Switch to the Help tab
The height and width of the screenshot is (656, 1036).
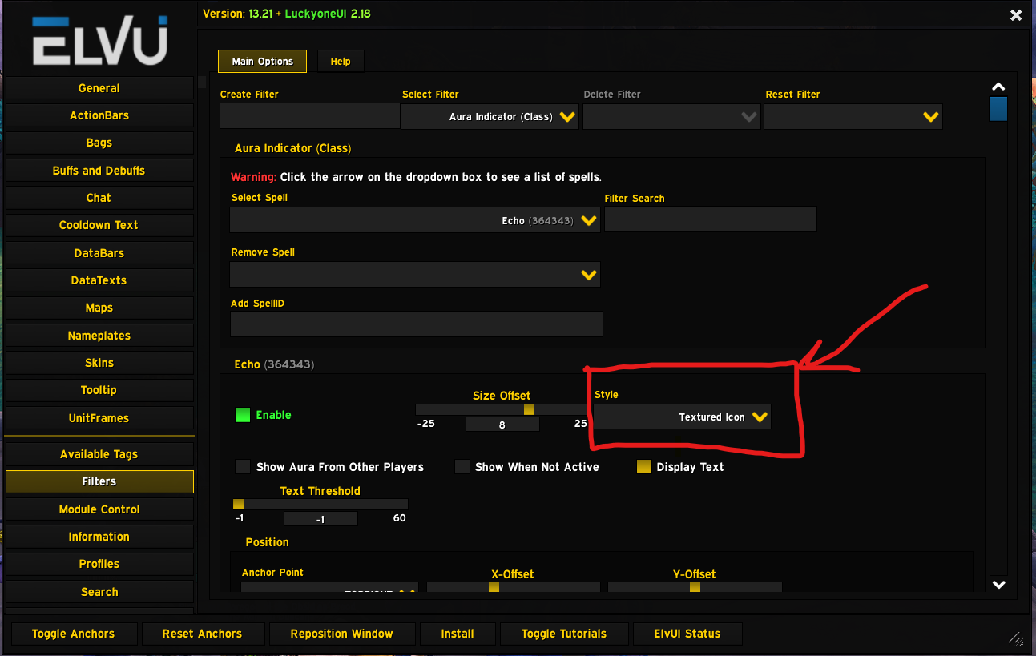341,62
